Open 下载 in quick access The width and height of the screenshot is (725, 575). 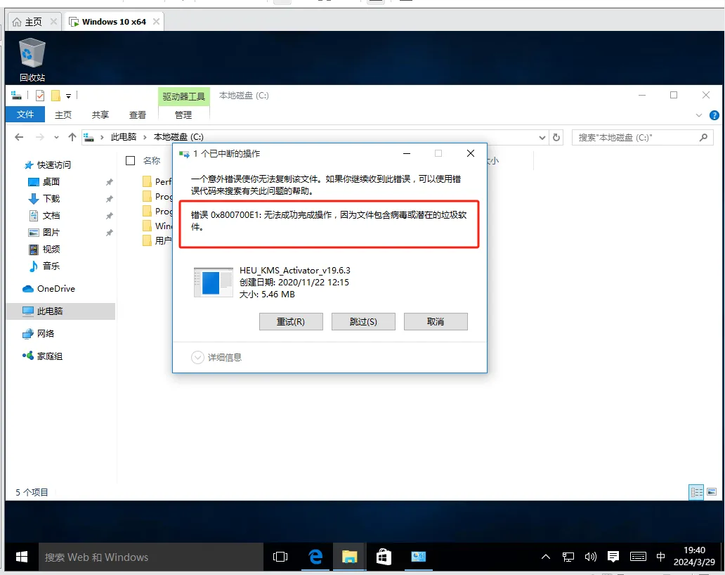click(x=51, y=198)
